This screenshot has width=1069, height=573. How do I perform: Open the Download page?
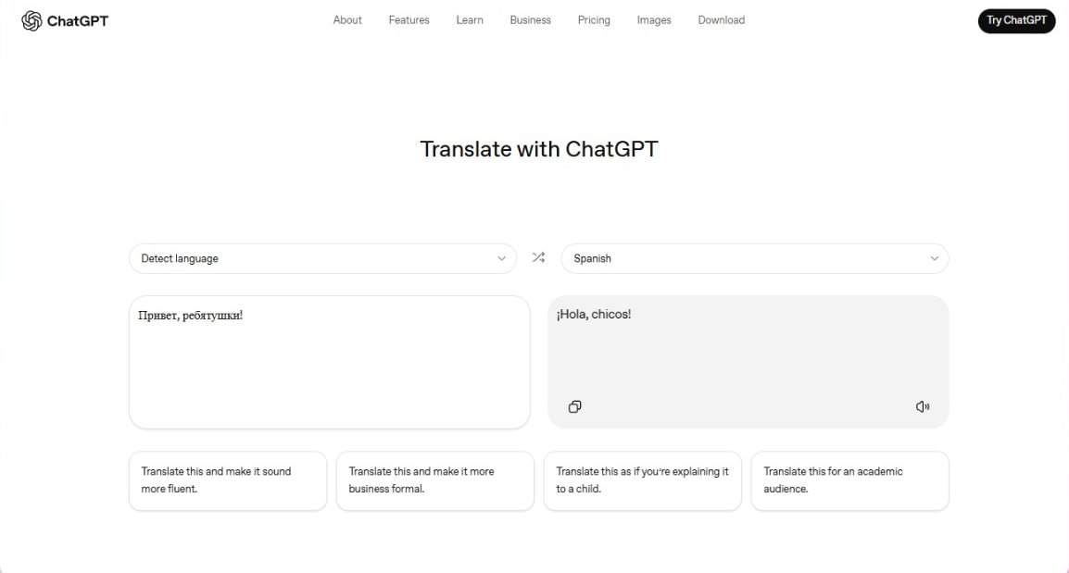tap(721, 20)
